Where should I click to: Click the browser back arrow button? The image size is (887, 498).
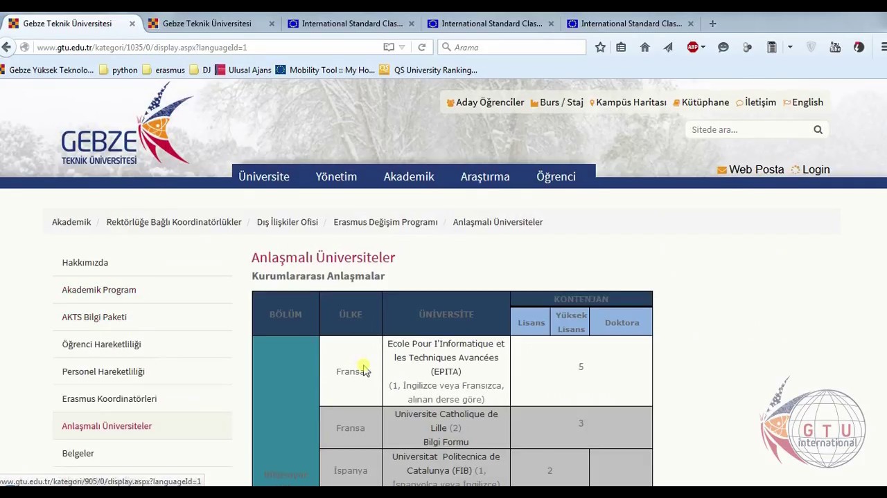(6, 47)
